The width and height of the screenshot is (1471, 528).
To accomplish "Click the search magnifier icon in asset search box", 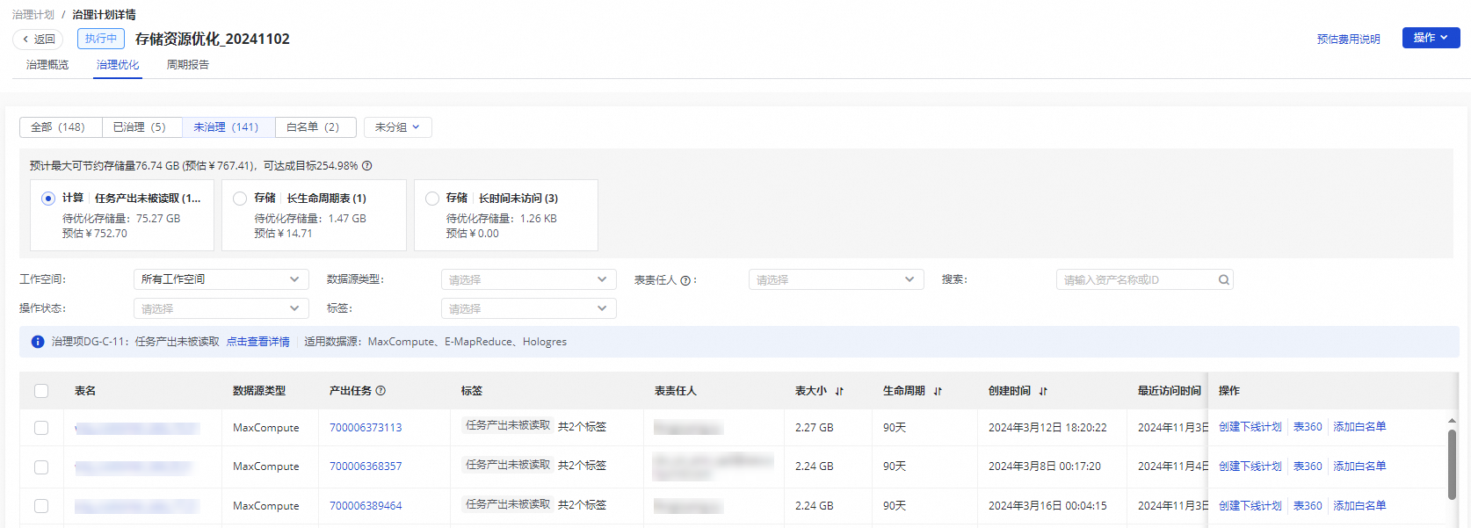I will 1223,280.
